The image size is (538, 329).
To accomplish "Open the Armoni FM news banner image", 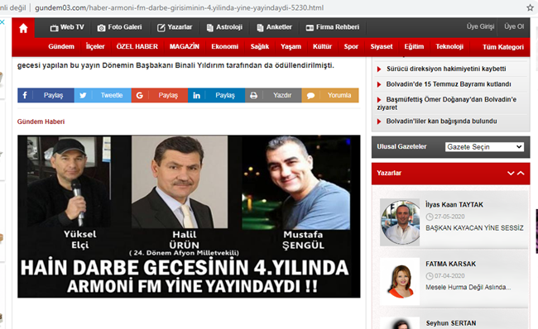I will pos(189,217).
